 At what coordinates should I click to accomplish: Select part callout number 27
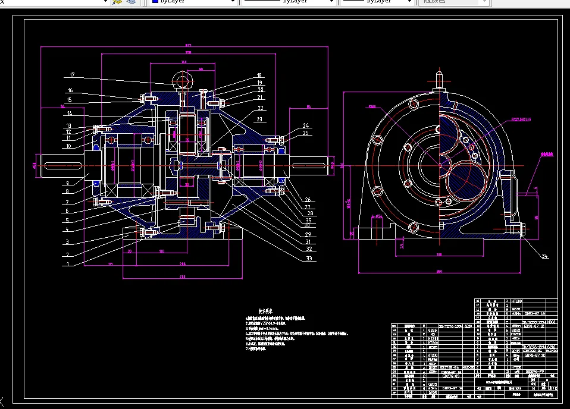coord(308,207)
